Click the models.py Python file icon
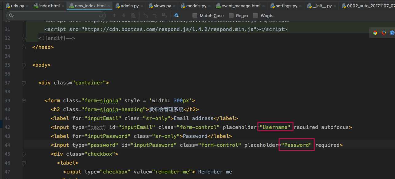 (x=183, y=6)
